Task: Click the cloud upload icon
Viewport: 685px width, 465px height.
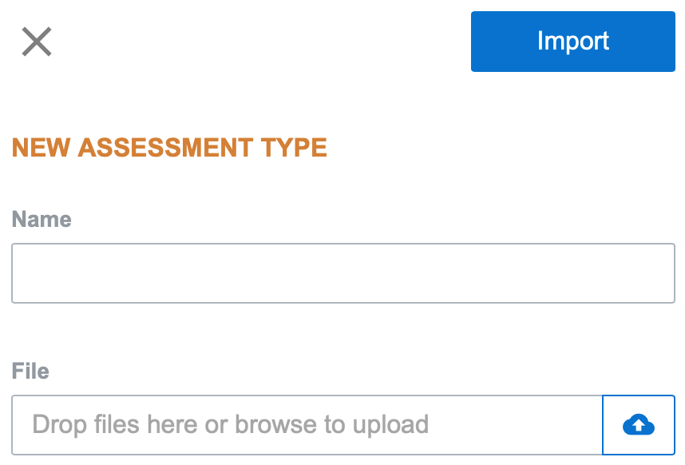Action: tap(638, 424)
